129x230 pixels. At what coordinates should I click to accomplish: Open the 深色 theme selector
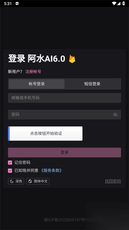(16, 181)
